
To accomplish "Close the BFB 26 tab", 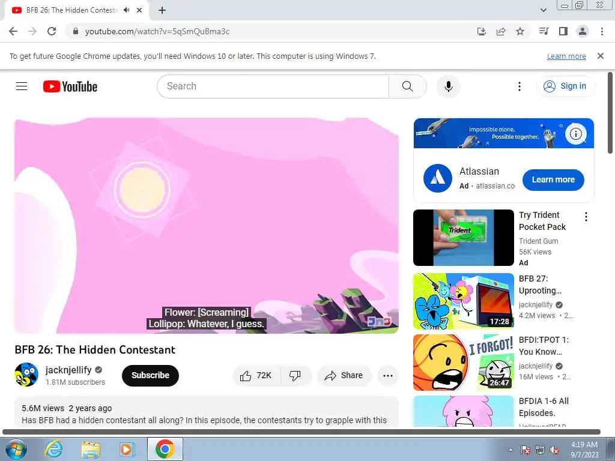I will click(139, 10).
